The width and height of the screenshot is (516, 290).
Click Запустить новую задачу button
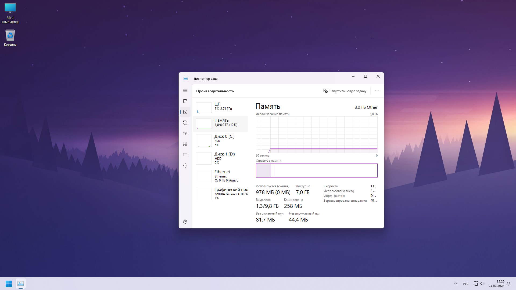coord(345,91)
